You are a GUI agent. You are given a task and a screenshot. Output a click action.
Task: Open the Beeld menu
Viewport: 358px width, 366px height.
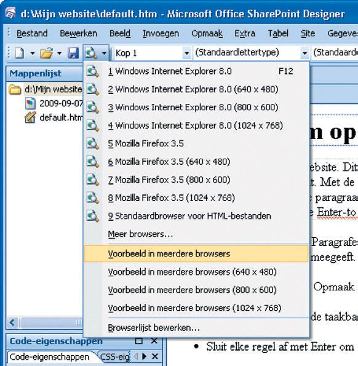120,33
